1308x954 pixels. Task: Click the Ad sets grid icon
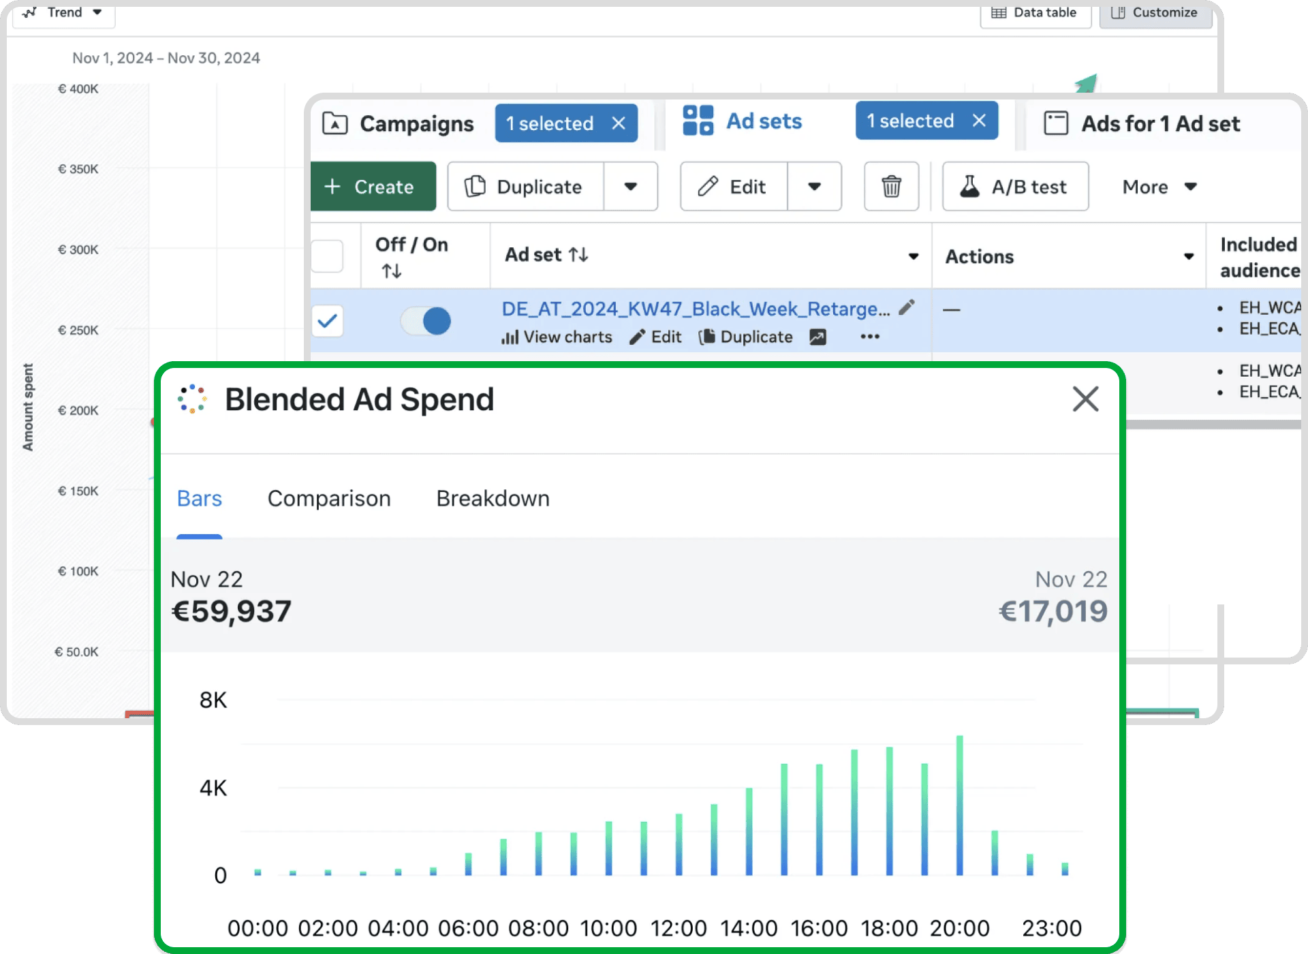(698, 121)
